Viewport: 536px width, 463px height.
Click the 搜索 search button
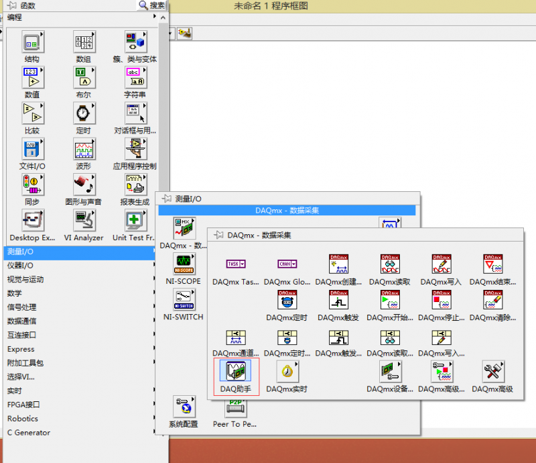(x=152, y=5)
